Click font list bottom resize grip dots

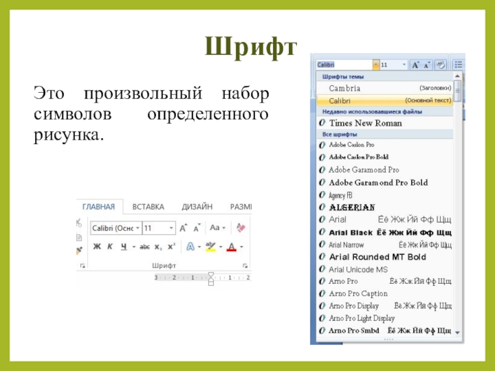[x=389, y=339]
